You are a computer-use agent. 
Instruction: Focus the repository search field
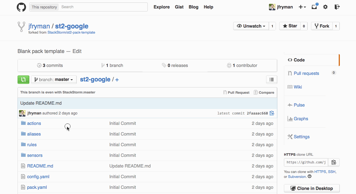103,7
